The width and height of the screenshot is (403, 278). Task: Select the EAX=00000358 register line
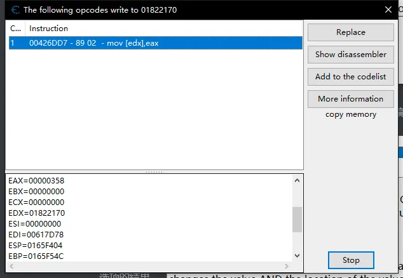coord(36,181)
